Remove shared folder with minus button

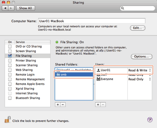(x=63, y=105)
